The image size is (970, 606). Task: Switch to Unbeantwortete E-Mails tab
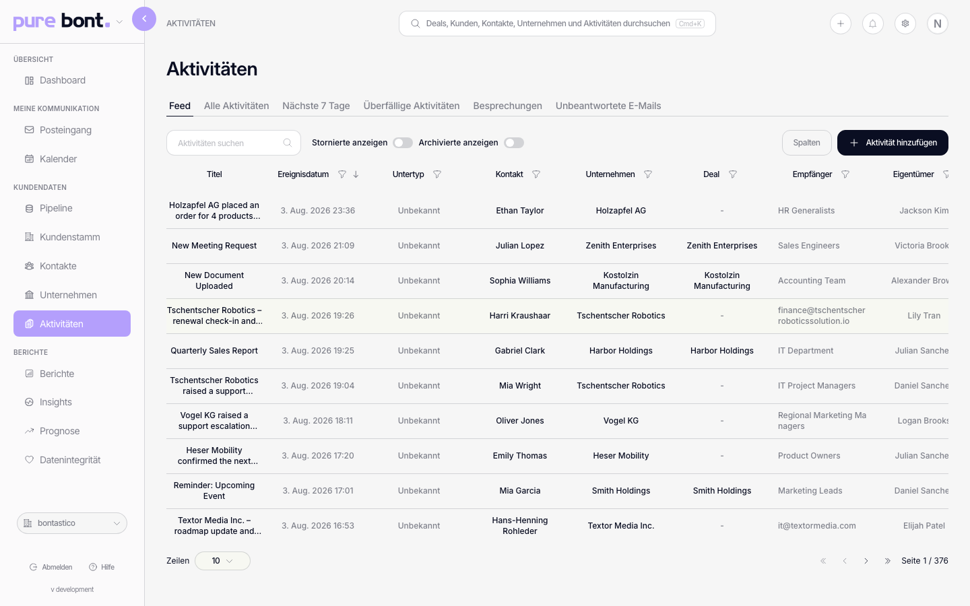tap(608, 106)
